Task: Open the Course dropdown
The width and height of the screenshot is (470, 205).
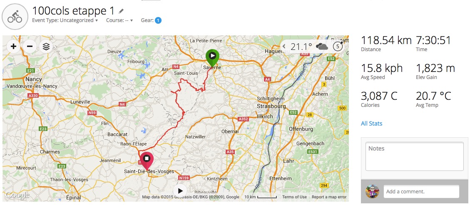Action: click(119, 20)
